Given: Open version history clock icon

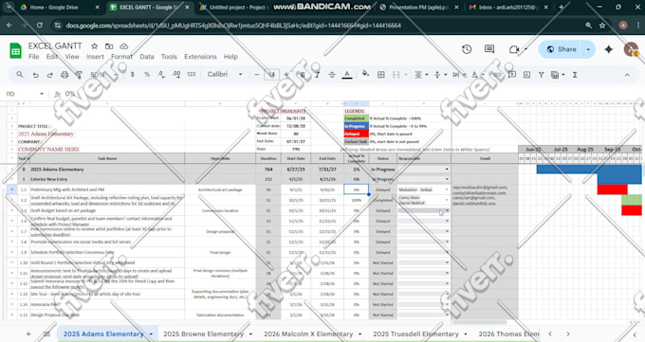Looking at the screenshot, I should pyautogui.click(x=467, y=49).
